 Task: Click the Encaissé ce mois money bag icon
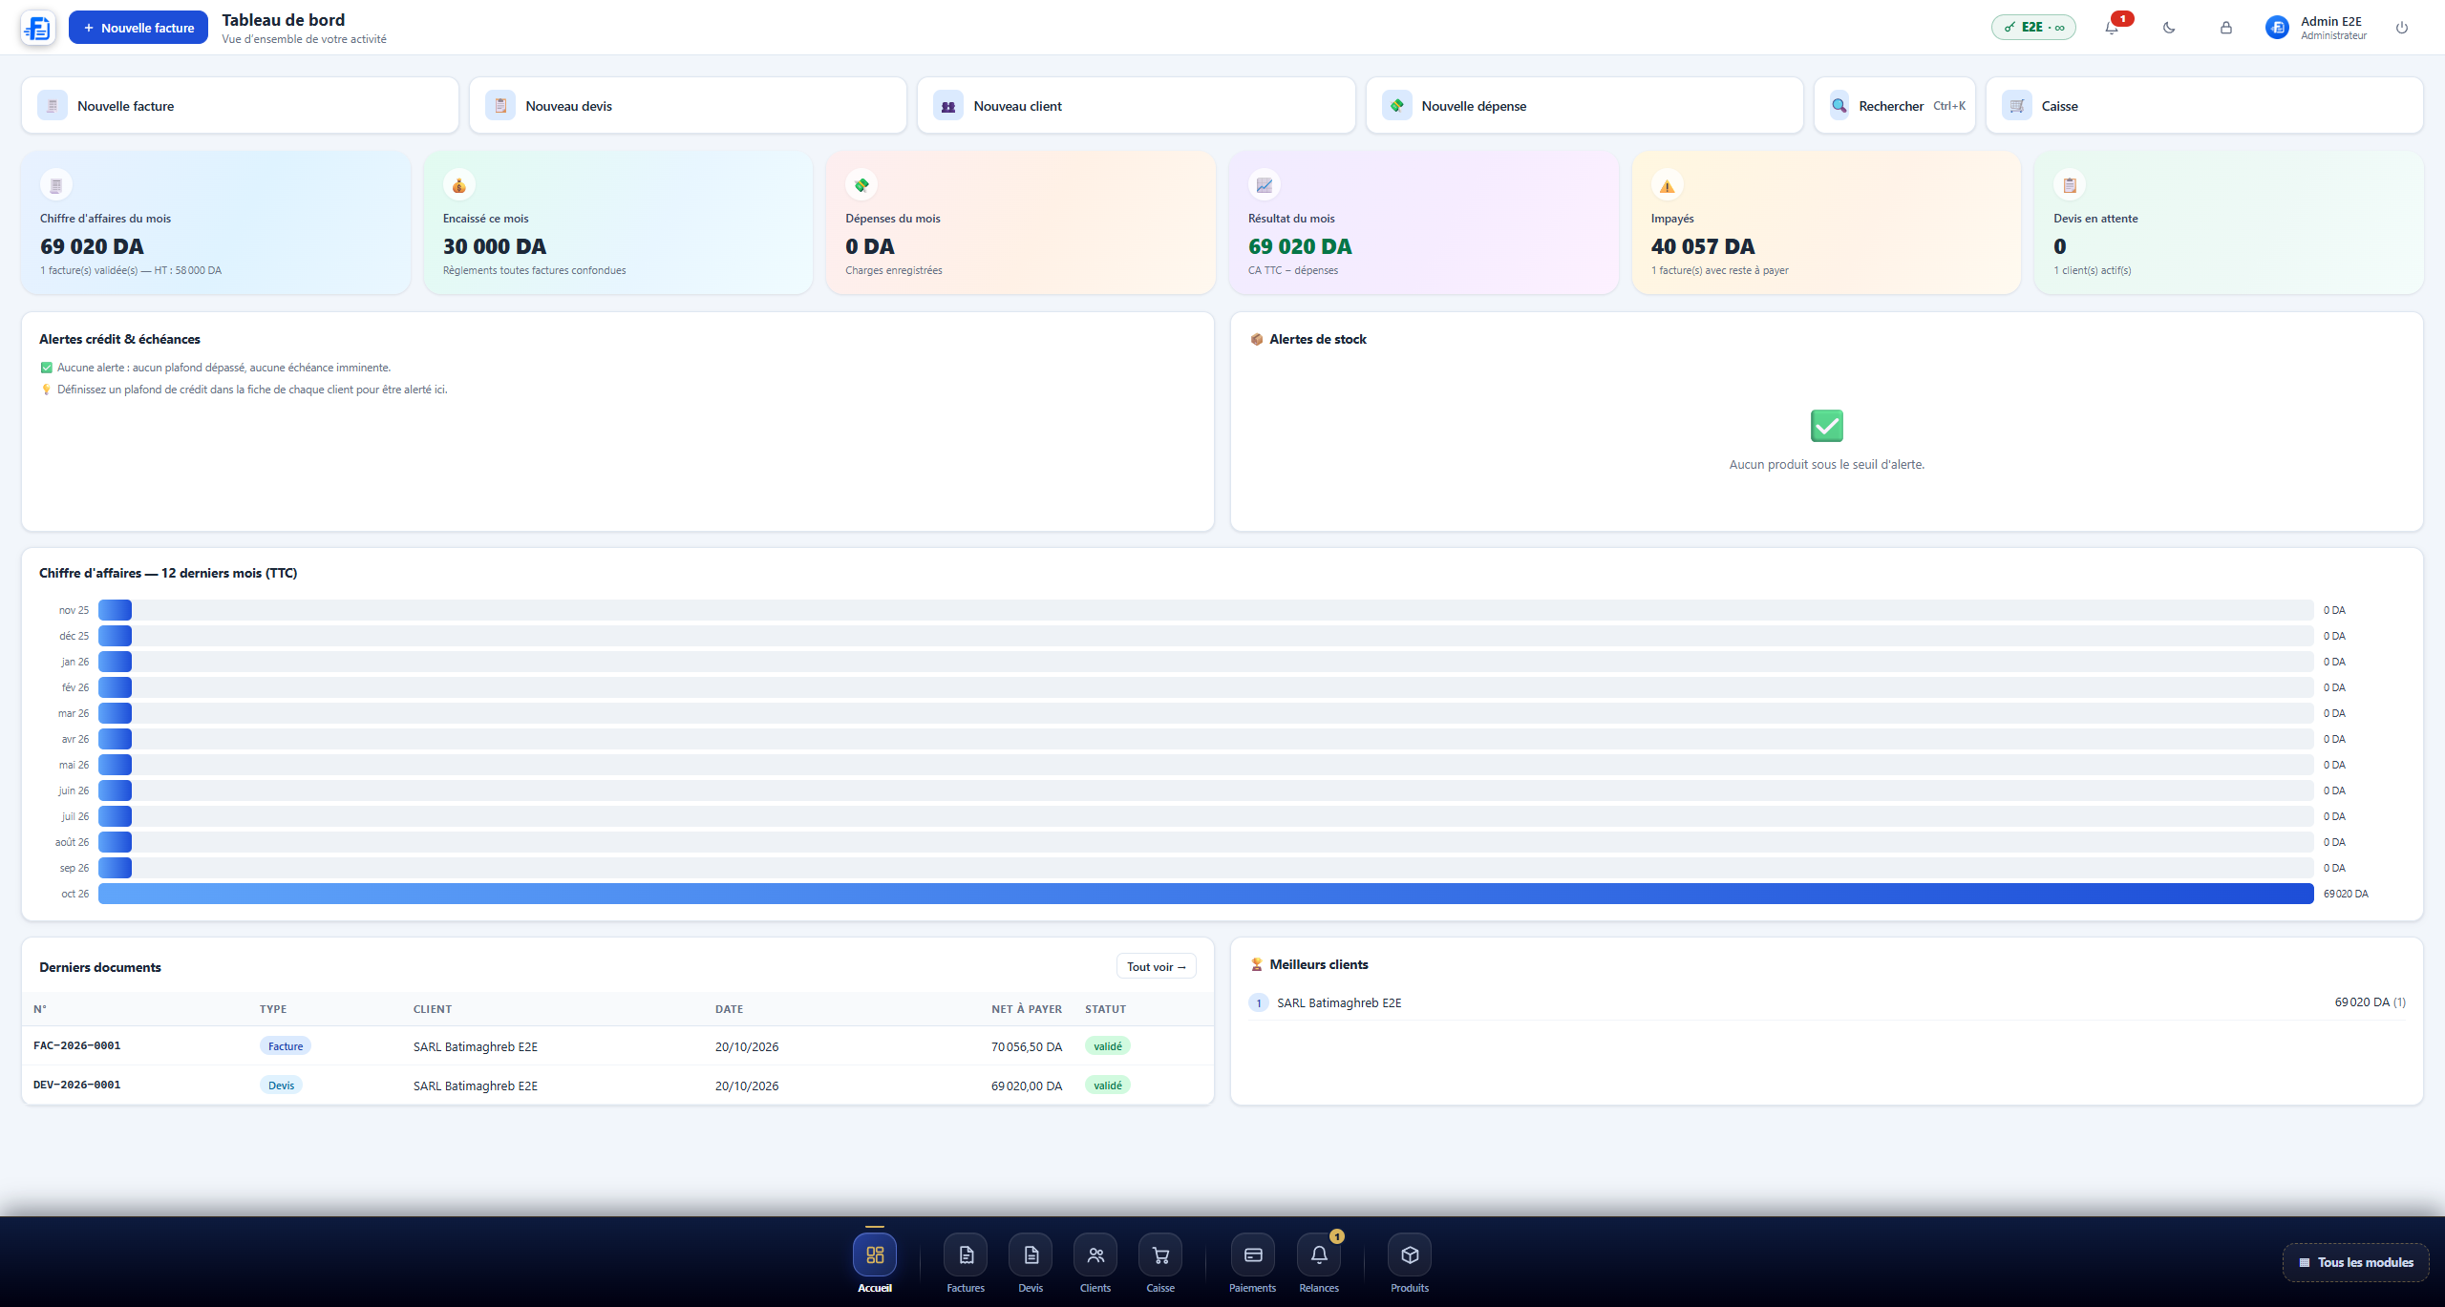(x=458, y=185)
